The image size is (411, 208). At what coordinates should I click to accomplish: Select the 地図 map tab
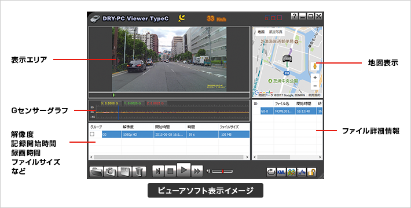261,32
